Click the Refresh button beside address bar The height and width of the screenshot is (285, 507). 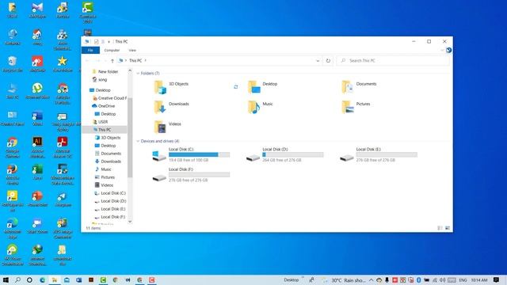point(328,60)
